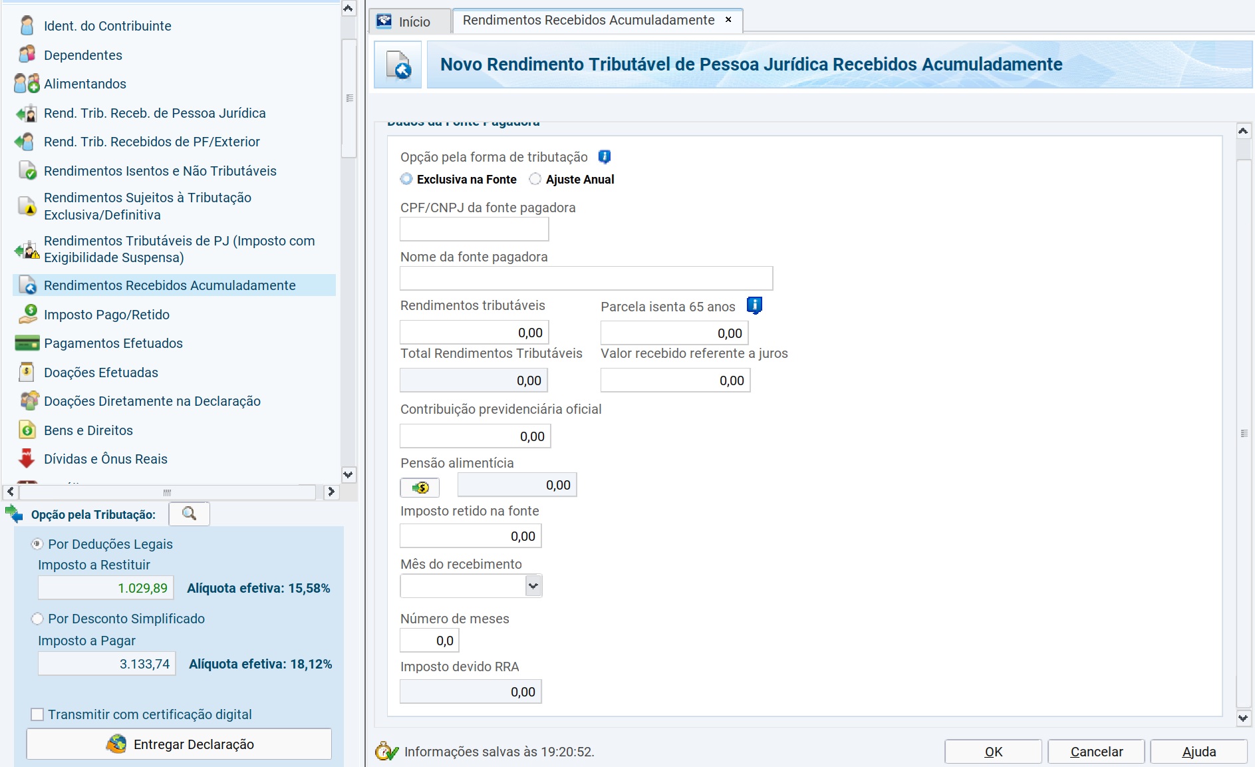The width and height of the screenshot is (1255, 767).
Task: Click the Pagamentos Efetuados card icon
Action: click(27, 343)
